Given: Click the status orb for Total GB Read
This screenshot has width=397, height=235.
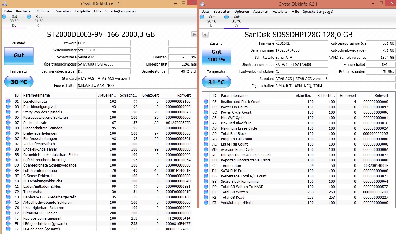Looking at the screenshot, I should 206,198.
